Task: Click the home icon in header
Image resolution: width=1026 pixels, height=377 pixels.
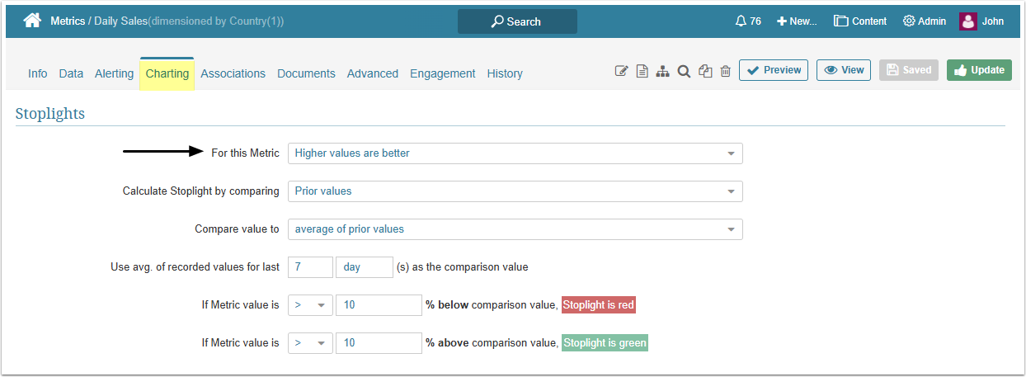Action: pos(32,21)
